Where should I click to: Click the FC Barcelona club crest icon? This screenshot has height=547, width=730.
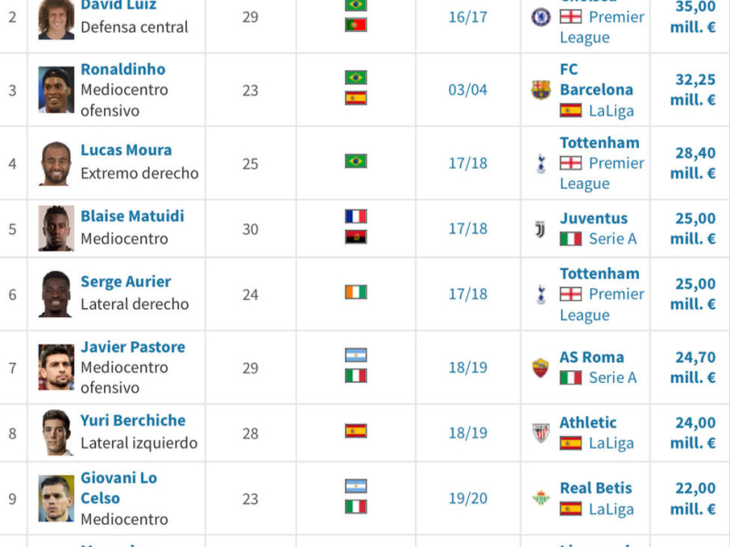(541, 90)
